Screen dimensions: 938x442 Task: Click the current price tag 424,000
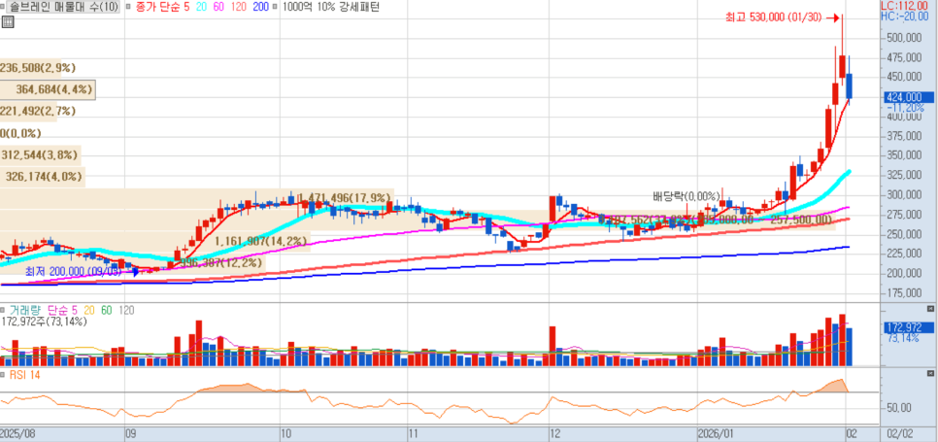(908, 97)
